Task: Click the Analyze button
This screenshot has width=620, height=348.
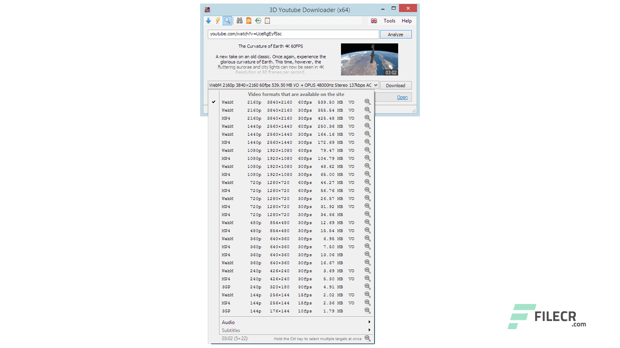Action: [395, 34]
